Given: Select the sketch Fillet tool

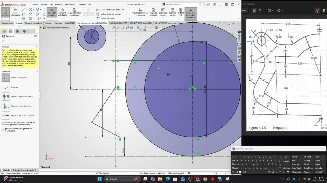Looking at the screenshot, I should pyautogui.click(x=37, y=18).
